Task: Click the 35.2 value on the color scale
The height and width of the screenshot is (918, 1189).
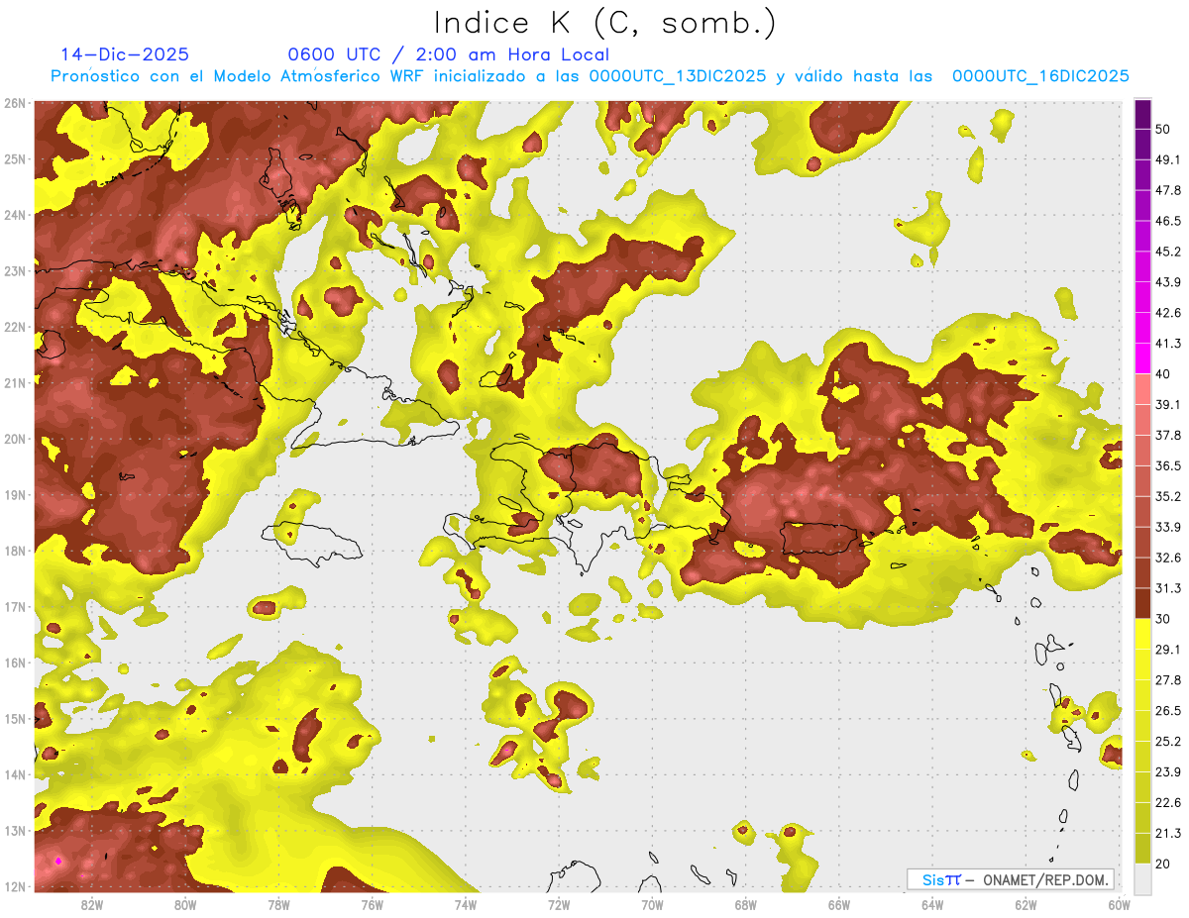Action: [1167, 496]
